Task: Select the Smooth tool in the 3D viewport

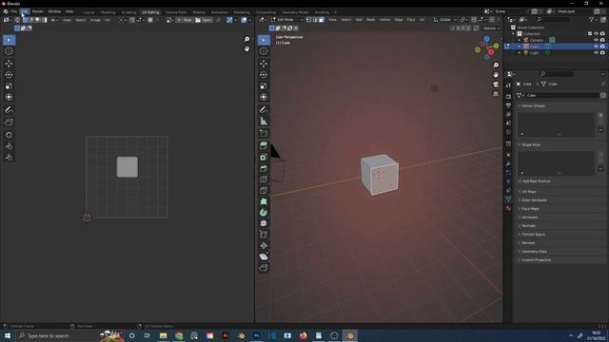Action: [264, 223]
